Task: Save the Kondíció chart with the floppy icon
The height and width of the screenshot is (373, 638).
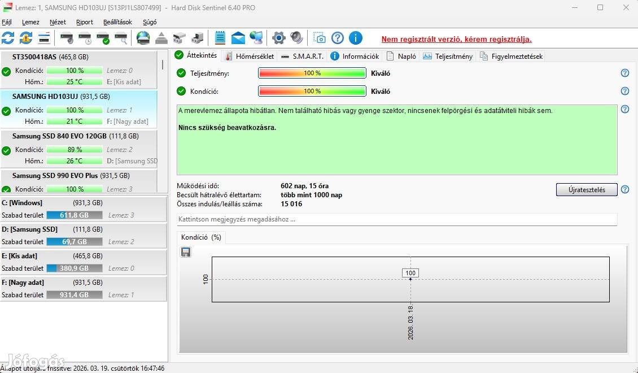Action: pyautogui.click(x=186, y=252)
